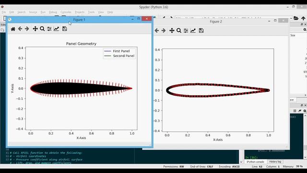Click the console scrollbar down arrow
Screen dimensions: 307x173
[305, 157]
